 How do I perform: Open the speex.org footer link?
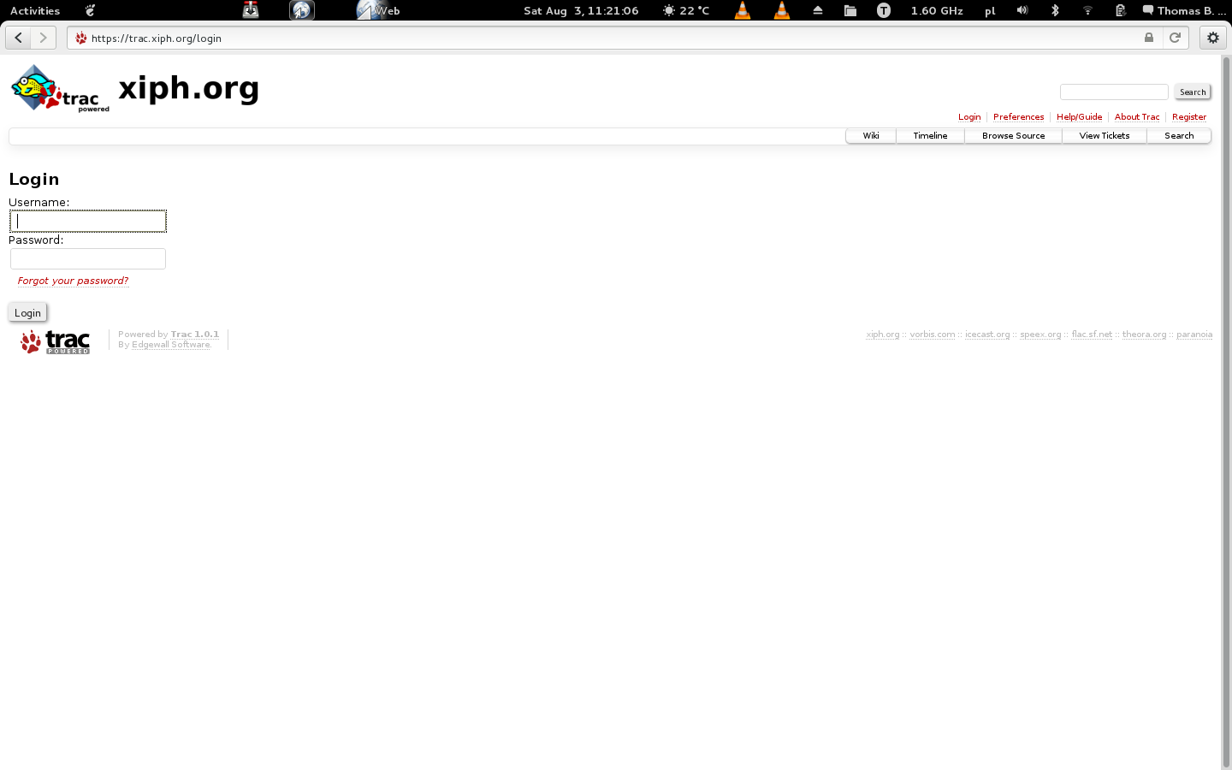[1040, 335]
